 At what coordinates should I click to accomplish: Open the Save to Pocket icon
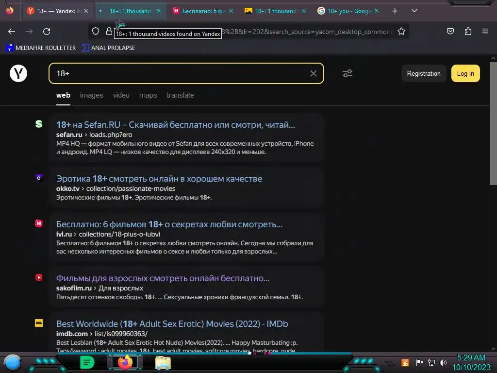(450, 31)
